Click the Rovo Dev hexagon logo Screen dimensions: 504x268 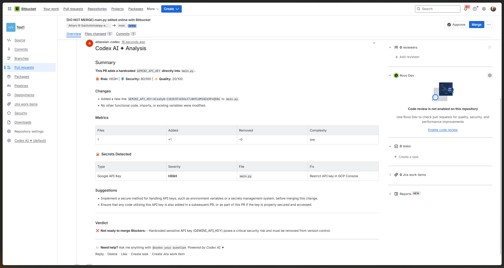click(x=396, y=76)
